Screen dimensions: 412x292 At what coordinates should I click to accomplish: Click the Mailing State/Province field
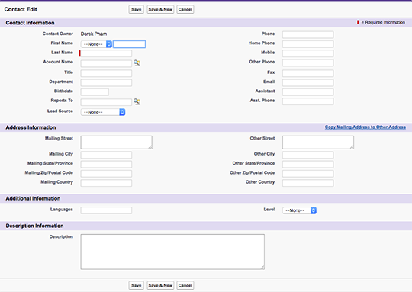click(x=106, y=165)
